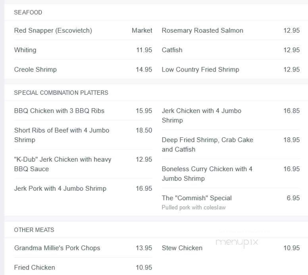Click Low Country Fried Shrimp
The height and width of the screenshot is (275, 308).
(x=200, y=70)
